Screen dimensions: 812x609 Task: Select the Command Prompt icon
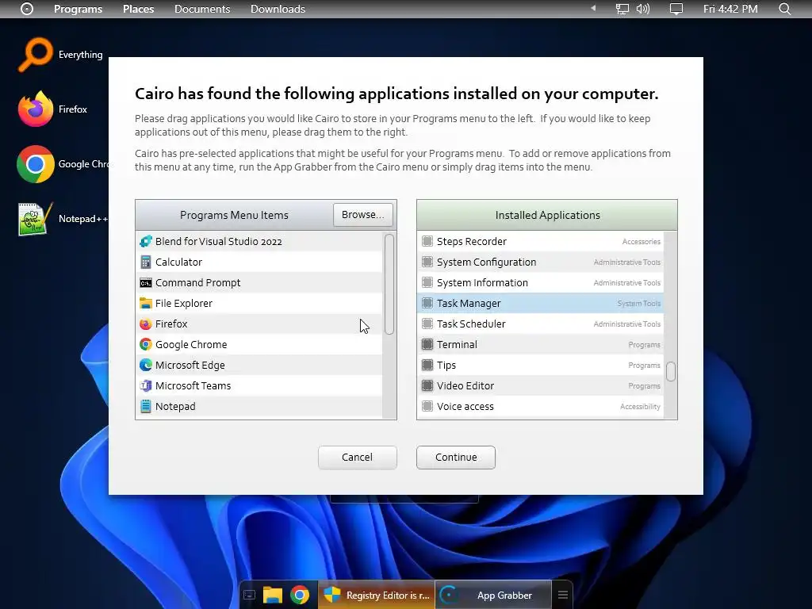pyautogui.click(x=146, y=283)
